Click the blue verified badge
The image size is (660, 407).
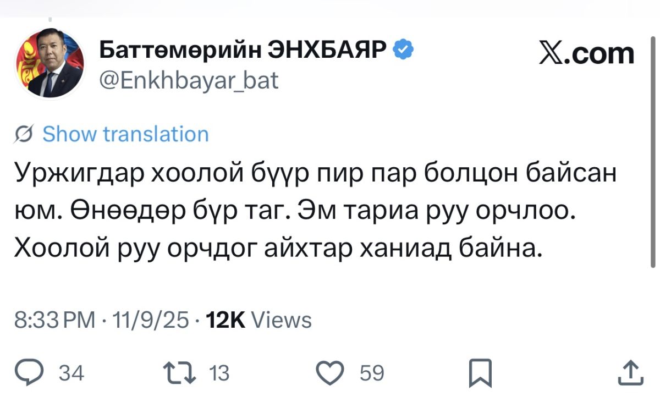(x=404, y=51)
